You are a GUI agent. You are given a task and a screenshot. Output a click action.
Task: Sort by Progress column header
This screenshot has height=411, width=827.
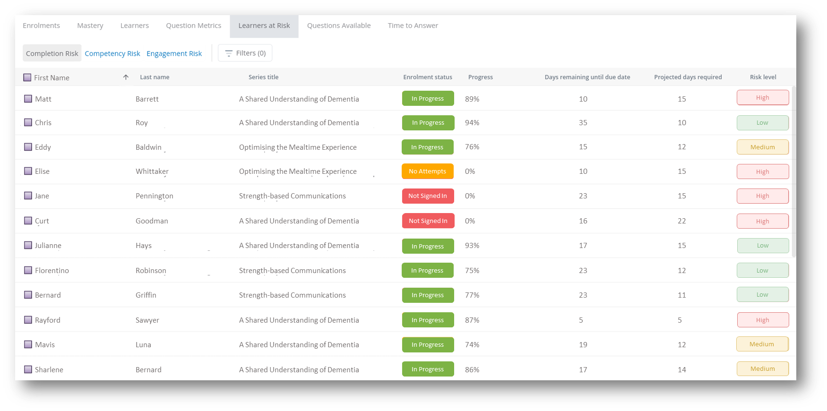coord(480,77)
